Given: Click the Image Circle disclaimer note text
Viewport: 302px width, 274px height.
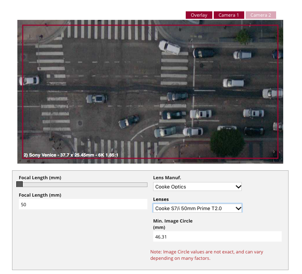Looking at the screenshot, I should click(x=207, y=255).
